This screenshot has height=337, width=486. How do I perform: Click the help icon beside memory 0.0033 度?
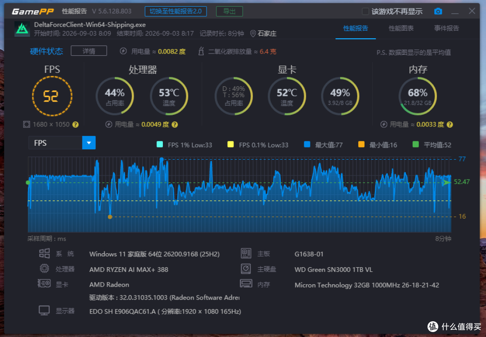point(450,125)
